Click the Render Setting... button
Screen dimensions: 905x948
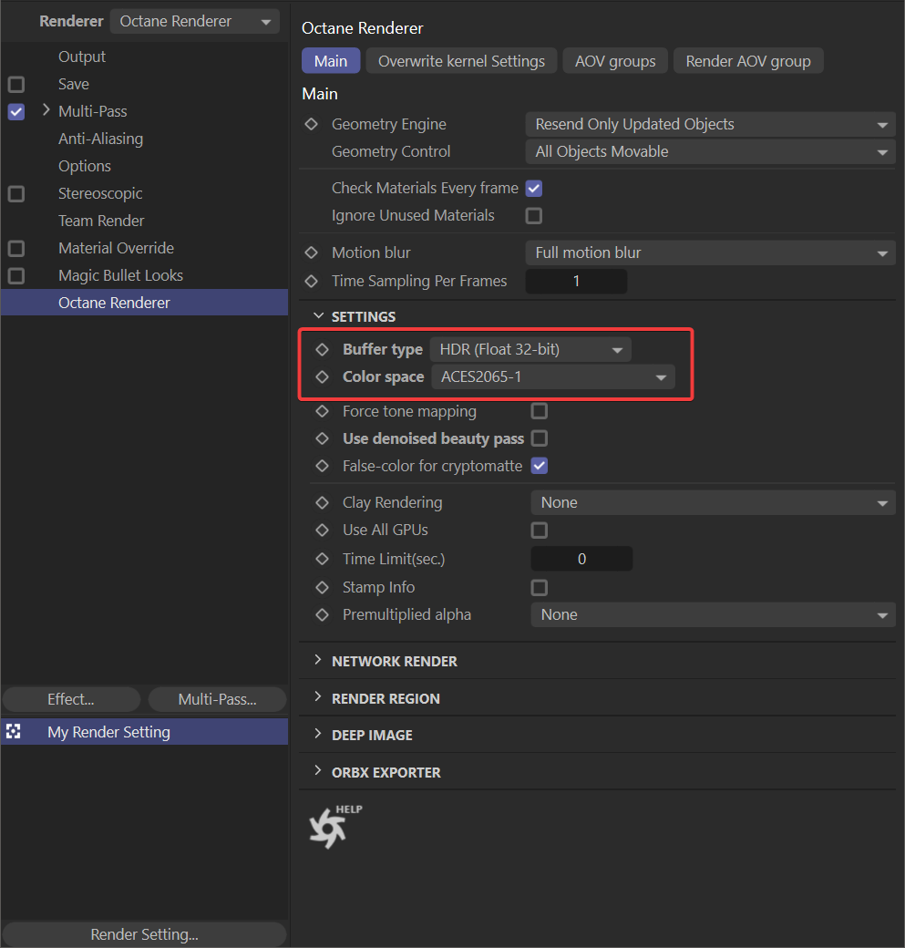[143, 933]
